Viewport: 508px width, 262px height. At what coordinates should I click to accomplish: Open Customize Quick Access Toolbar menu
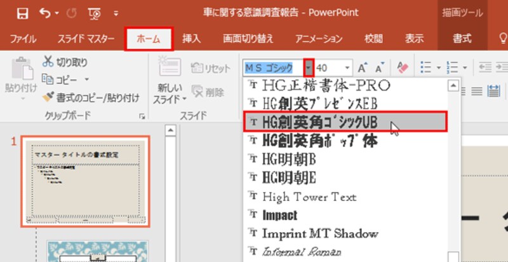116,13
